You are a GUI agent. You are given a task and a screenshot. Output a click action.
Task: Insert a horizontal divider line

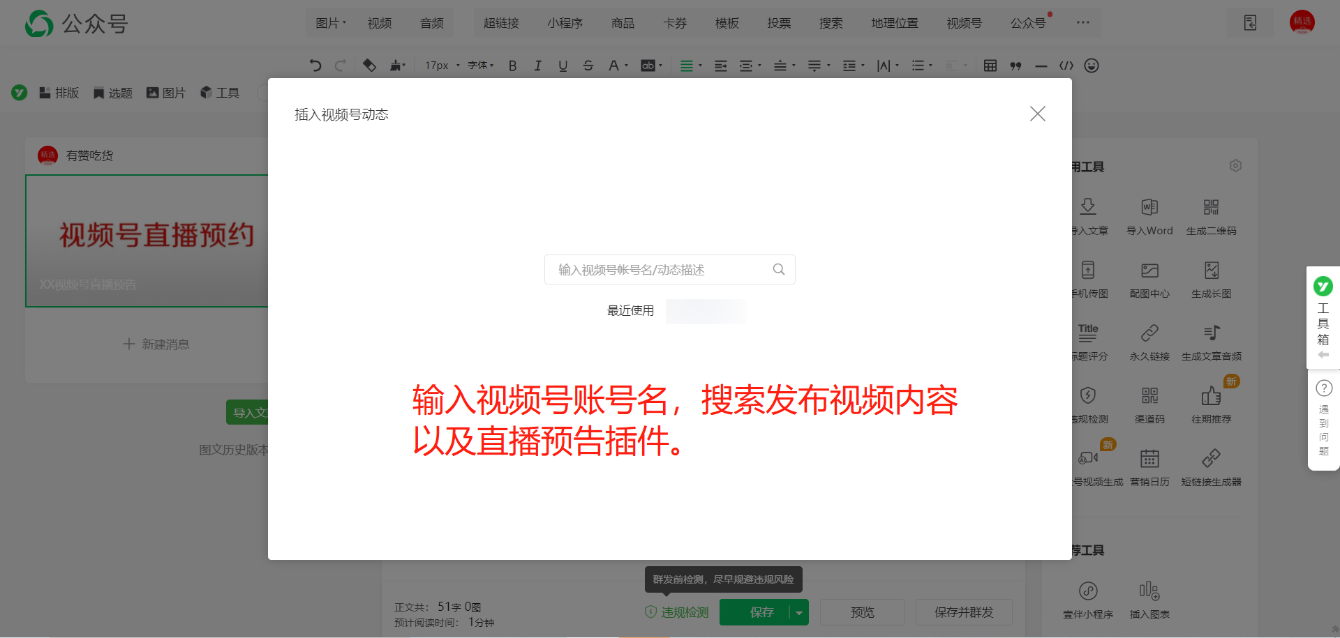(1041, 66)
